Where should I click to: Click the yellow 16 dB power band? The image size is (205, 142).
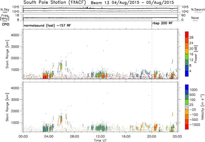(x=187, y=51)
